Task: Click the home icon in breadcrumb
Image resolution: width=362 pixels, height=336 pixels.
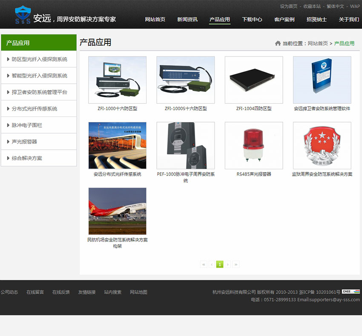Action: pyautogui.click(x=278, y=43)
